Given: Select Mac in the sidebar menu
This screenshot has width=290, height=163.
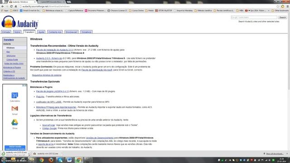Looking at the screenshot, I should pos(8,52).
